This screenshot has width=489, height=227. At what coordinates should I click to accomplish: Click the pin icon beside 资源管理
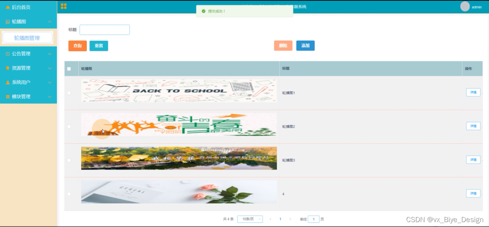(x=8, y=68)
